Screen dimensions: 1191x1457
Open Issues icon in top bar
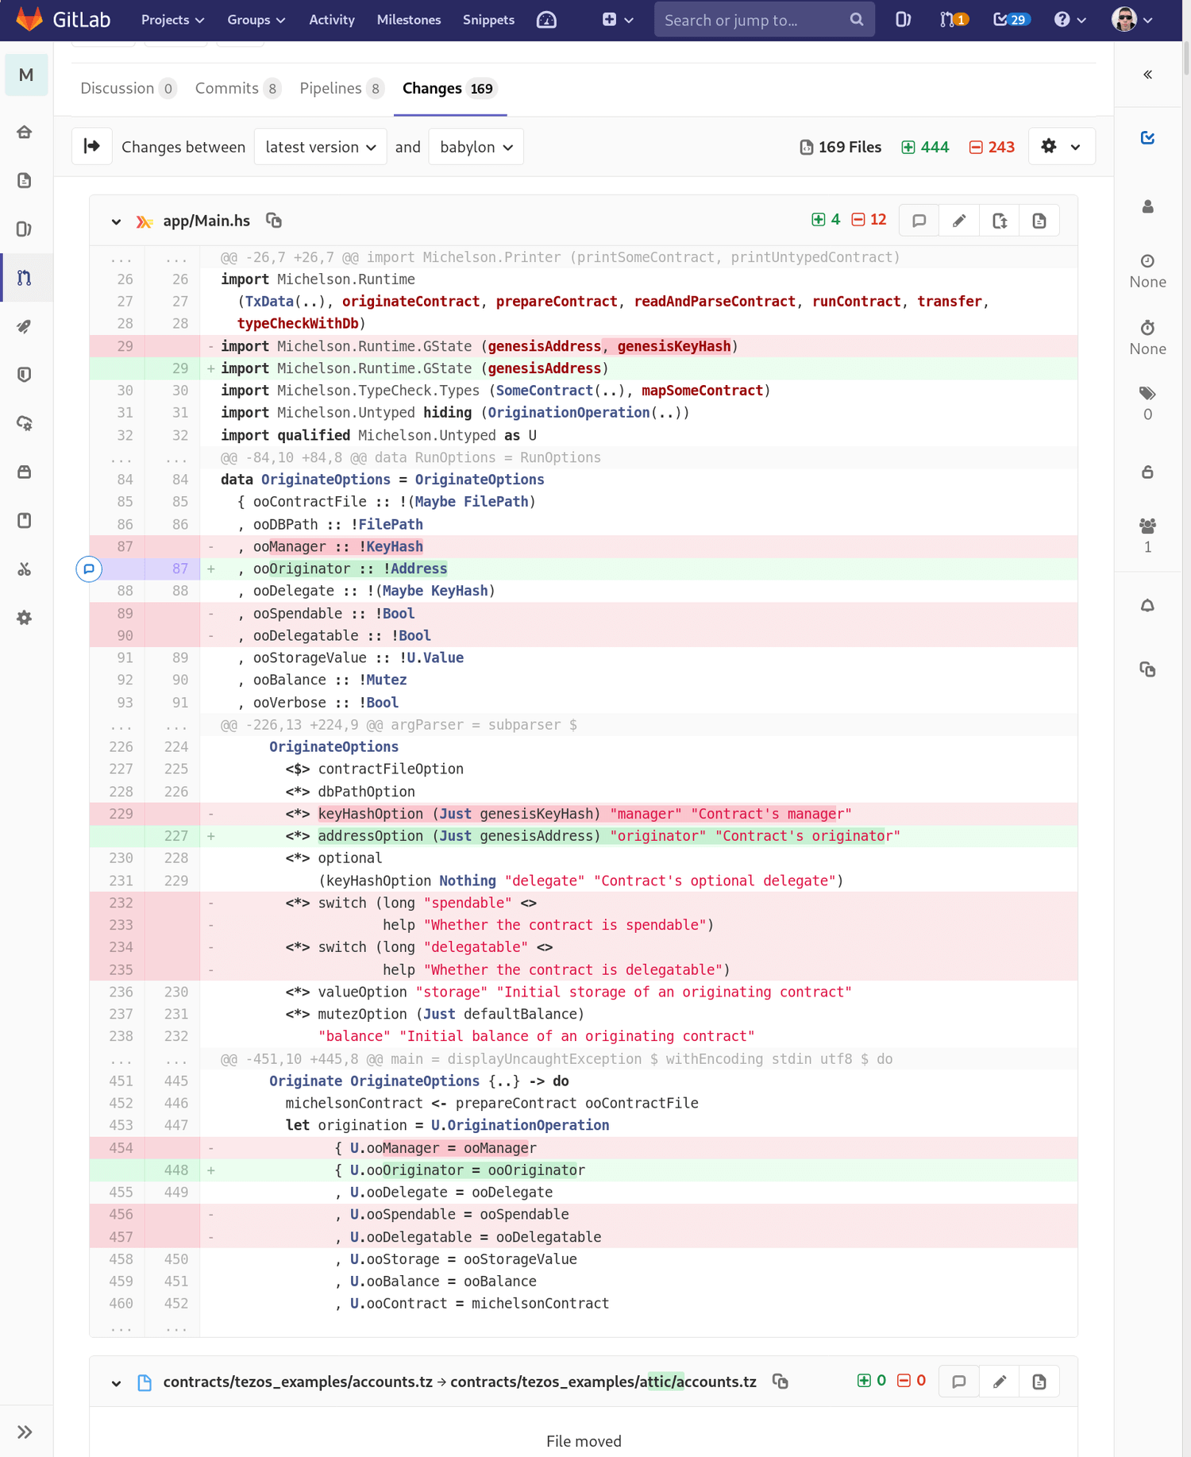click(x=903, y=20)
